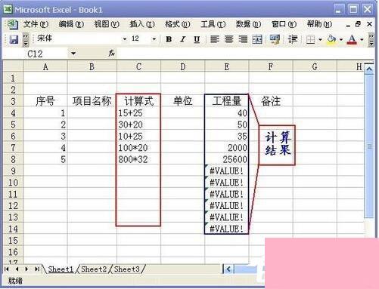Click the 计算式 header cell
The width and height of the screenshot is (379, 289).
click(x=138, y=101)
